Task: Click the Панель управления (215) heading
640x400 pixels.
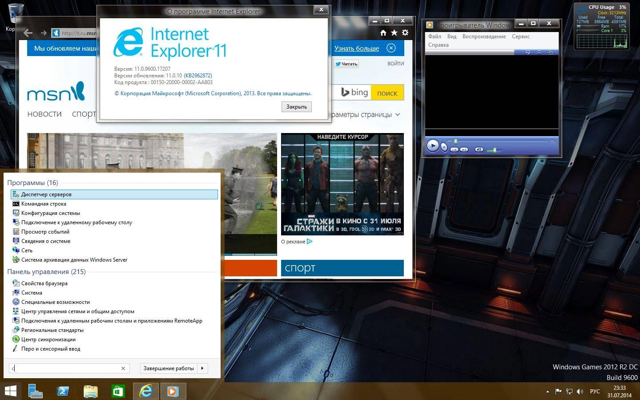Action: (x=46, y=272)
